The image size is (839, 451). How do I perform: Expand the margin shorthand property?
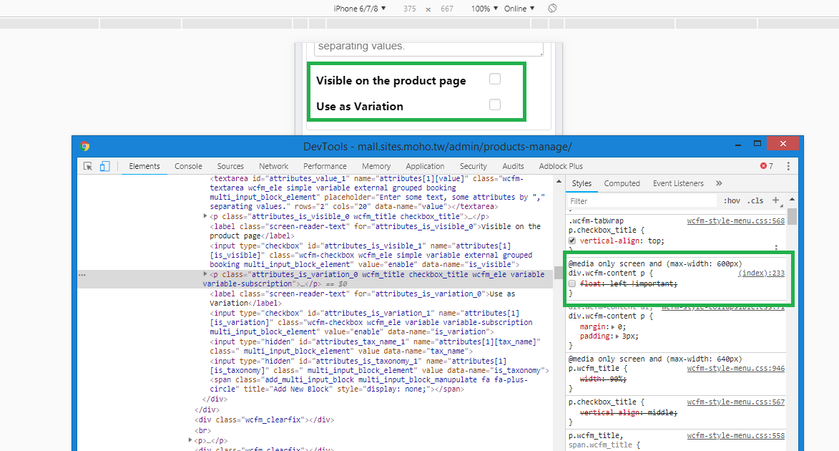[x=613, y=326]
